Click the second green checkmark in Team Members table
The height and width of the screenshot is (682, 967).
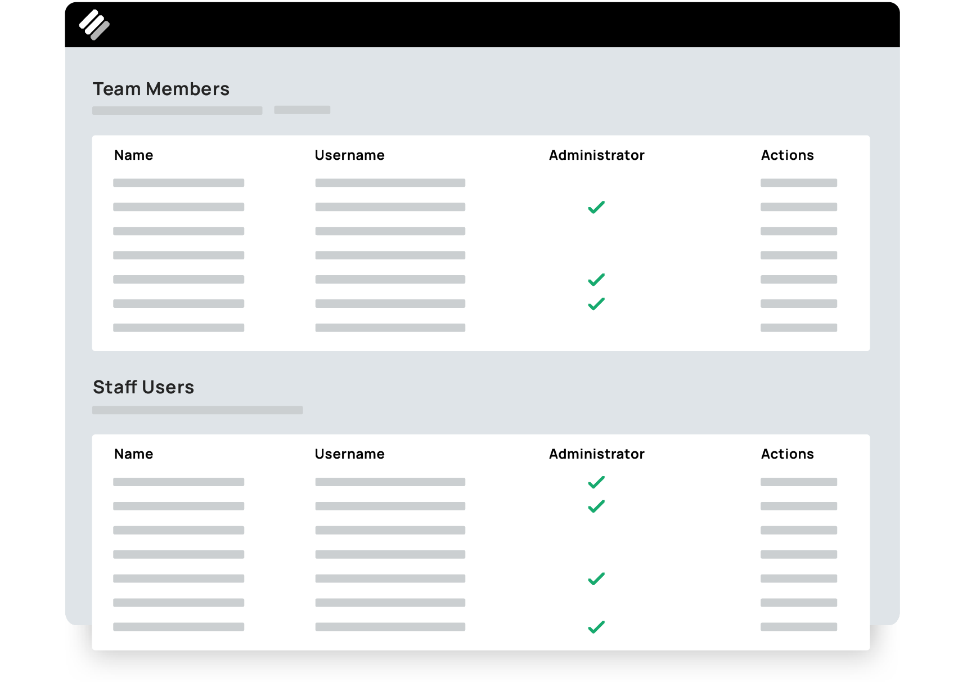point(596,280)
